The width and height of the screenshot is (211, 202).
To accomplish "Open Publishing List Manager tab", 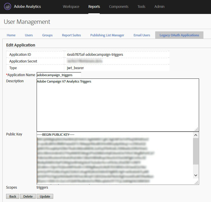I will coord(107,35).
